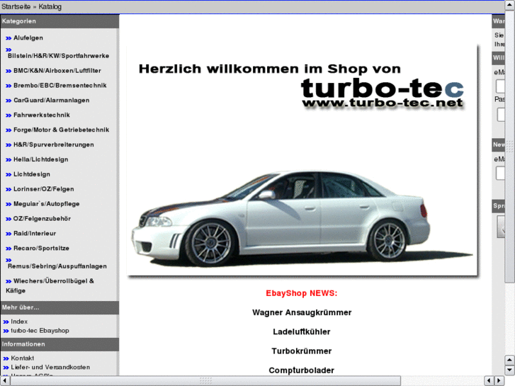Image resolution: width=515 pixels, height=386 pixels.
Task: Open the BMC/K&N/Airboxen/Luftfilter category
Action: (57, 71)
